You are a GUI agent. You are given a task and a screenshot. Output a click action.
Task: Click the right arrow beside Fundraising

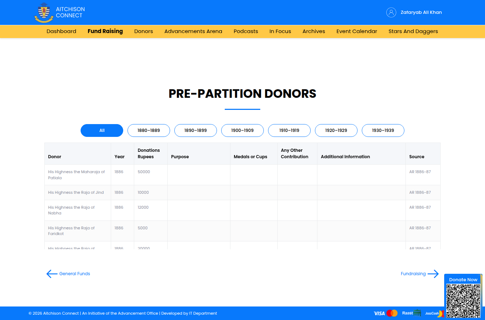coord(433,274)
